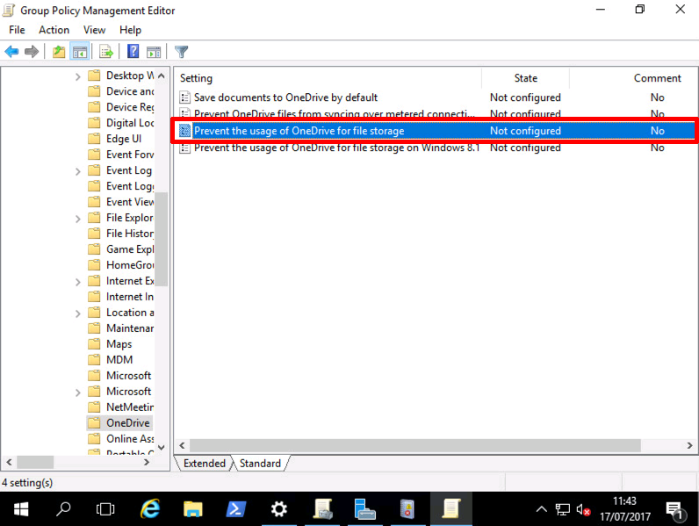Open the Help menu
This screenshot has height=526, width=699.
click(130, 30)
